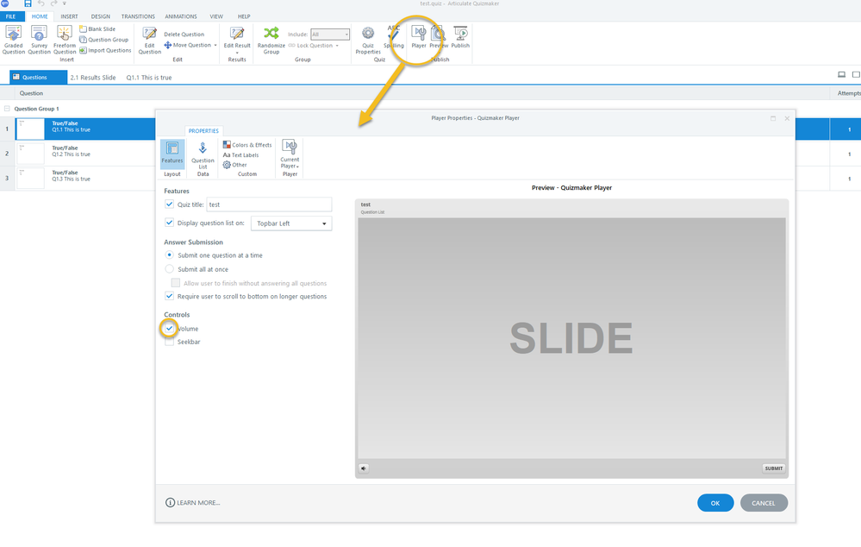This screenshot has width=861, height=547.
Task: Run the Spelling check
Action: pos(394,37)
